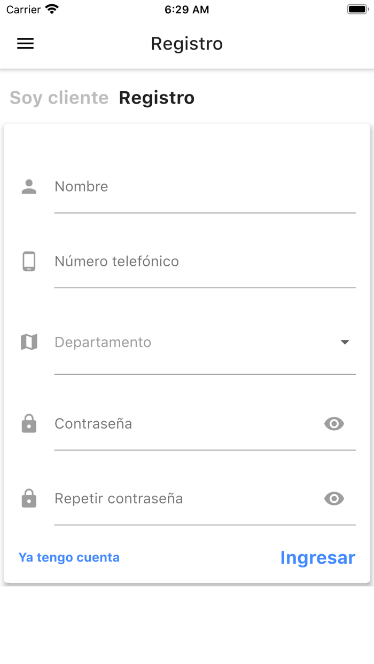Show the Contraseña password with the eye toggle
Image resolution: width=374 pixels, height=664 pixels.
click(x=334, y=423)
